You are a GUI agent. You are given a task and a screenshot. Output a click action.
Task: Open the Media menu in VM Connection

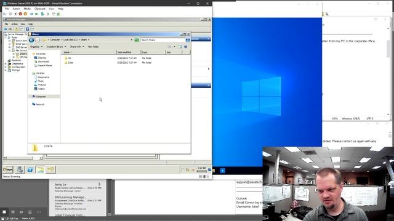pyautogui.click(x=27, y=9)
